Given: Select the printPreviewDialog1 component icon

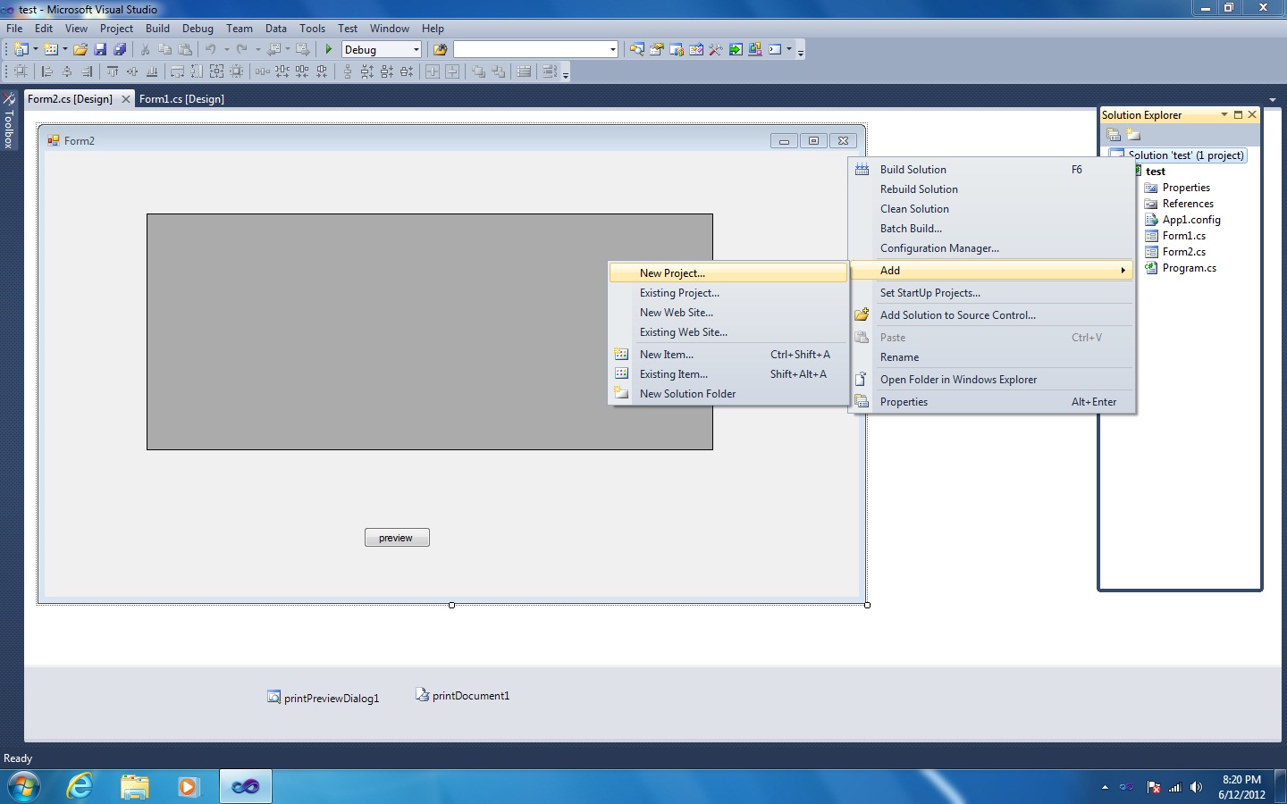Looking at the screenshot, I should coord(273,697).
